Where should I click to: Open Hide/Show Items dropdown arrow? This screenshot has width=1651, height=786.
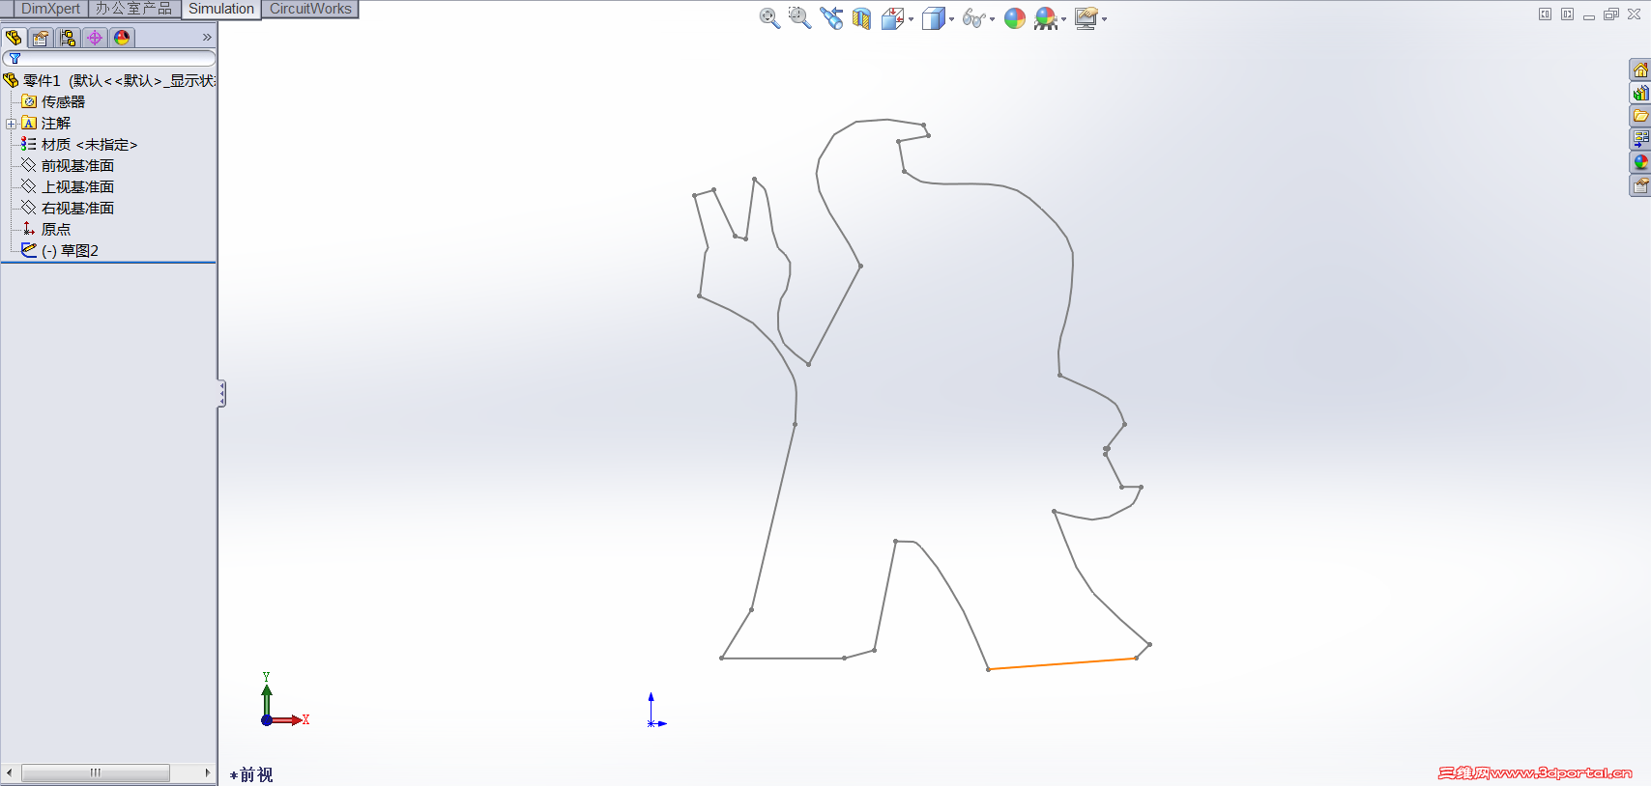point(992,19)
